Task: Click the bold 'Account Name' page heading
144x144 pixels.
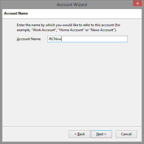Action: click(16, 13)
